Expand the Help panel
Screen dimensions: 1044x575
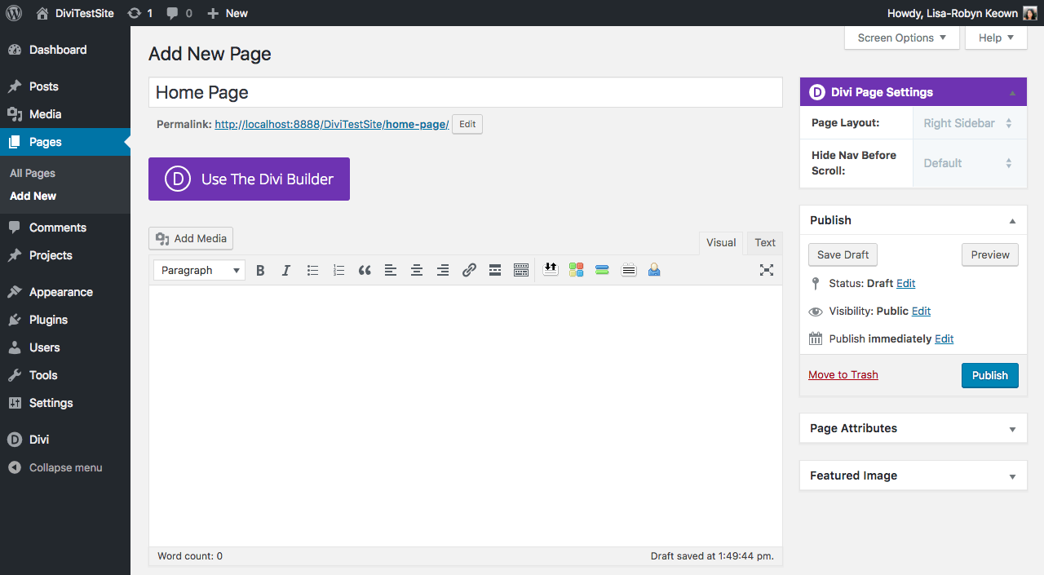pyautogui.click(x=996, y=38)
